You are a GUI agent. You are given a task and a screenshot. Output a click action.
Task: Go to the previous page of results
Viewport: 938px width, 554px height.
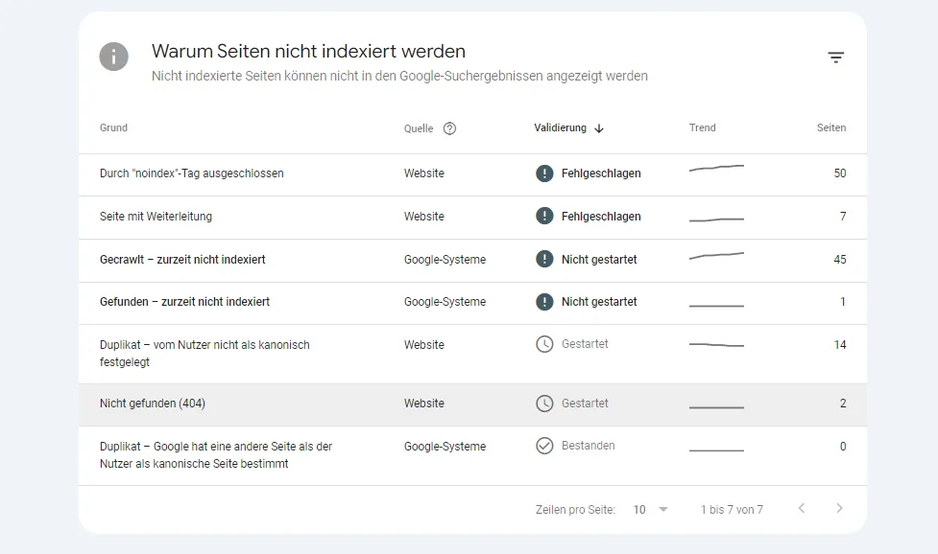(x=802, y=508)
